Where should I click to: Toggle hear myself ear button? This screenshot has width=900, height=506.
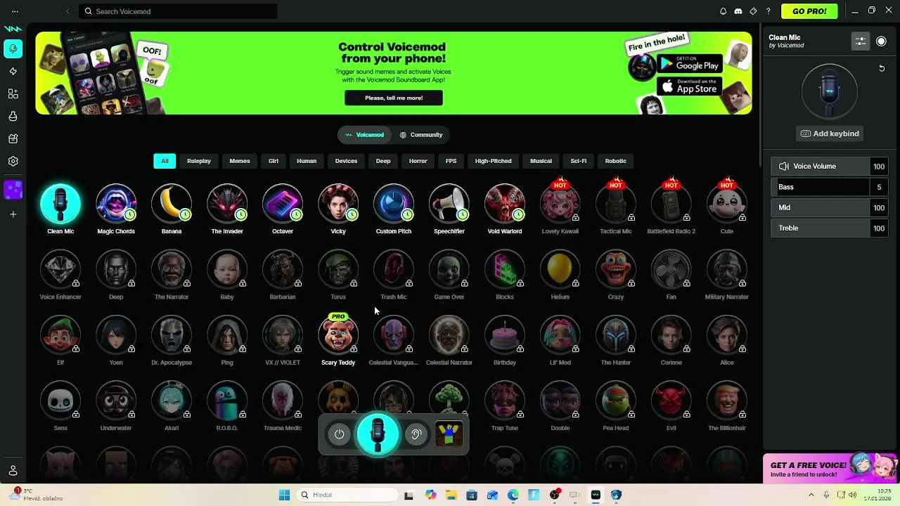click(x=416, y=434)
